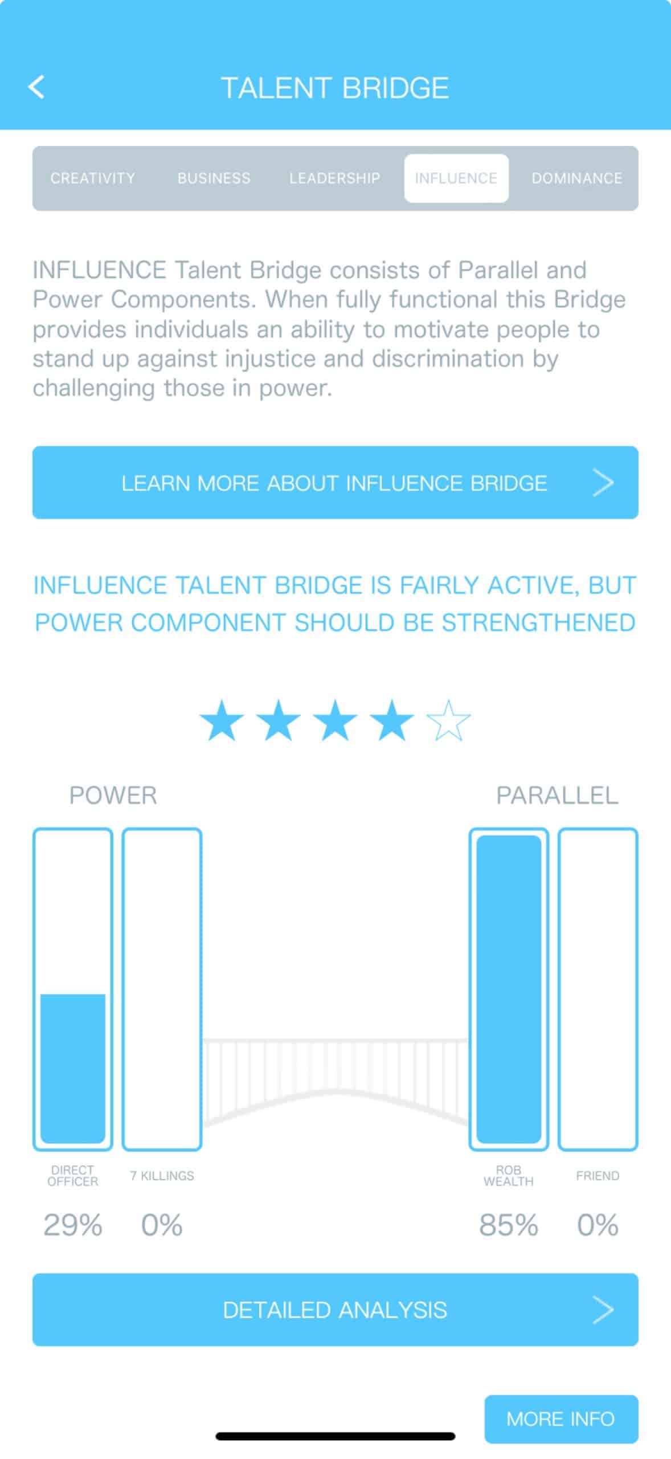Click the first filled rating star
Image resolution: width=671 pixels, height=1459 pixels.
tap(222, 720)
